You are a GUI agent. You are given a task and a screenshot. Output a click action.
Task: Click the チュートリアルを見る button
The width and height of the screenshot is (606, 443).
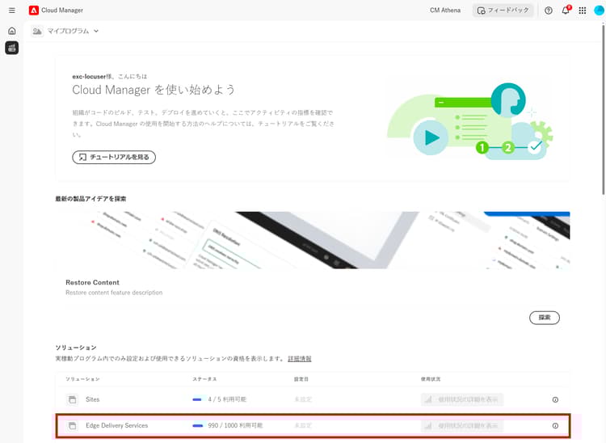(114, 157)
